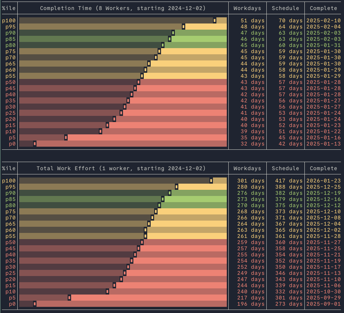Click the '417 days' schedule value

pos(289,181)
